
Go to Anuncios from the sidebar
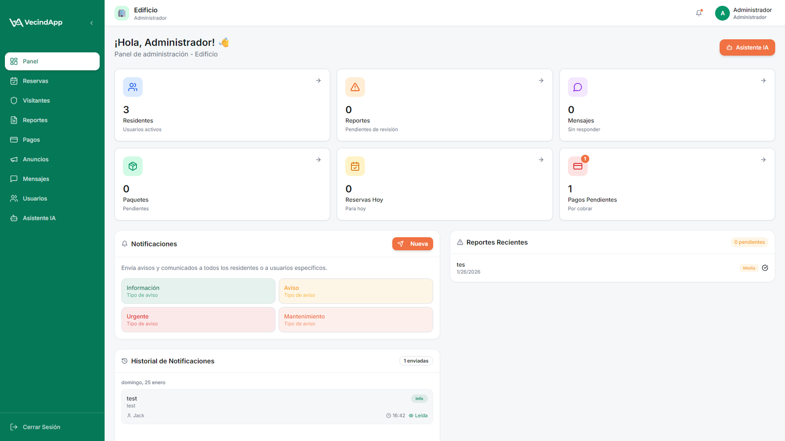click(36, 159)
